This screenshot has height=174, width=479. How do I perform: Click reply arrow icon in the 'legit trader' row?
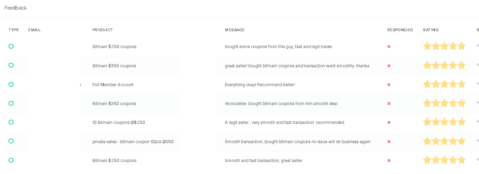[x=478, y=45]
